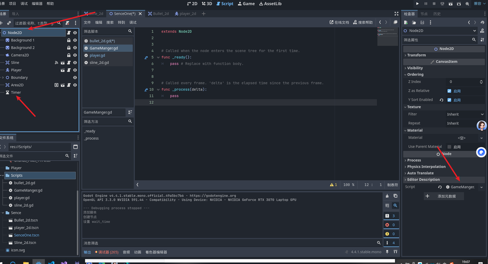Screen dimensions: 488x264
Task: Enable the Use Parent Material checkbox
Action: pos(449,147)
